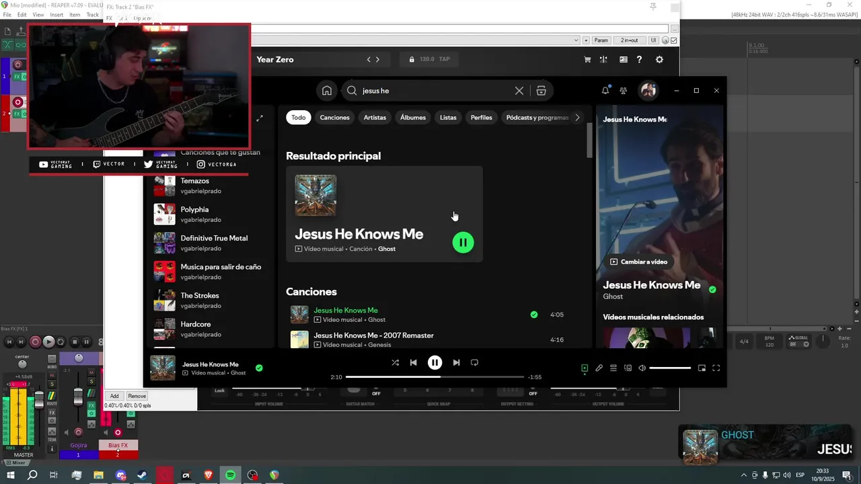Select the Todo filter chip
861x484 pixels.
[299, 118]
